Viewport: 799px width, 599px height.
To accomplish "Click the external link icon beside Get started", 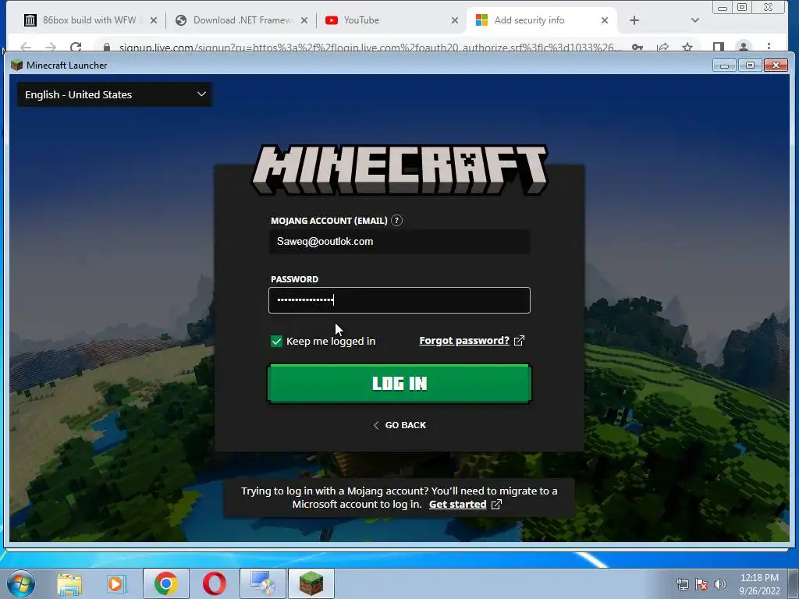I will [x=496, y=505].
